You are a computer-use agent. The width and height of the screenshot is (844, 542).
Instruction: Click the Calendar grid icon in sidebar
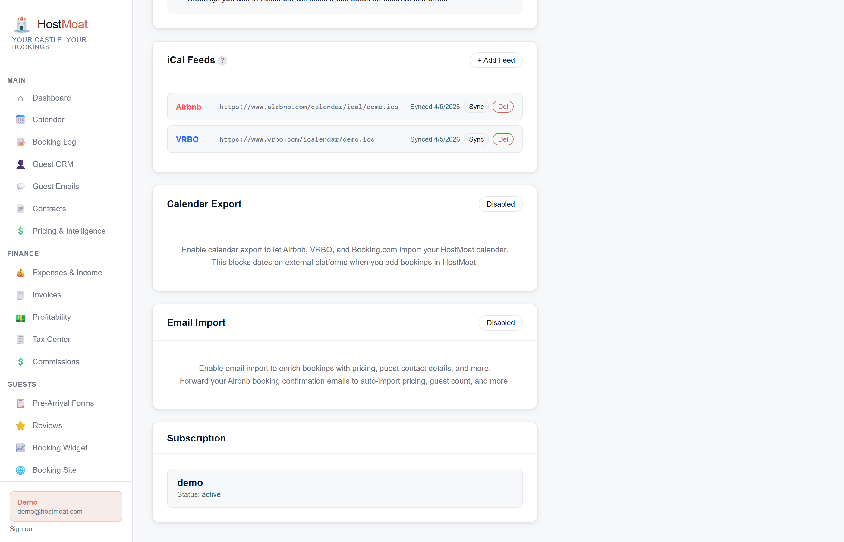[20, 120]
